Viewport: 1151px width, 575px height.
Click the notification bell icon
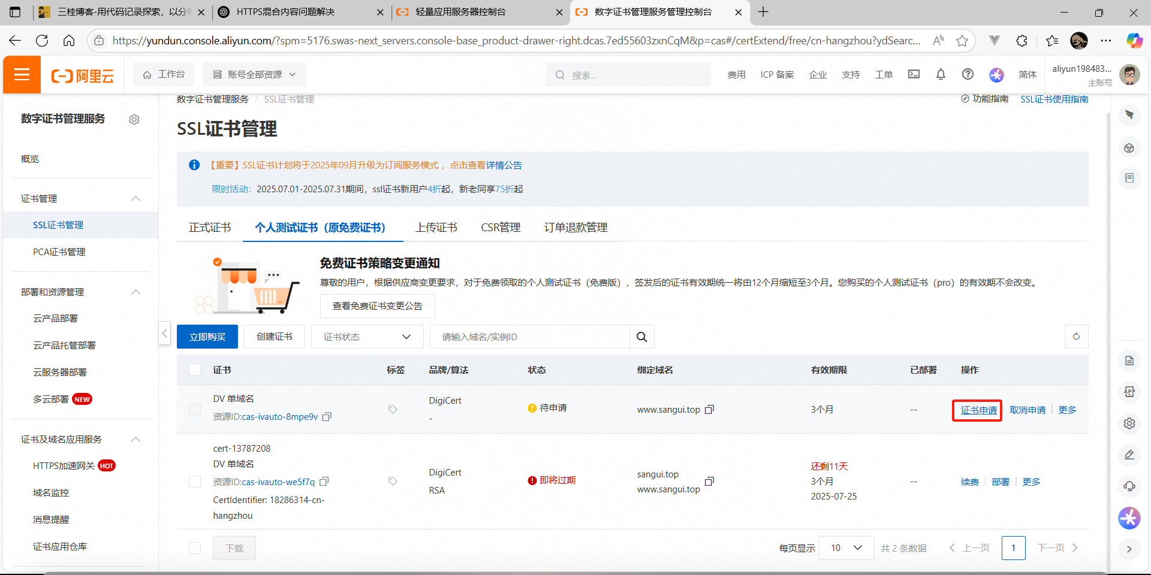941,74
